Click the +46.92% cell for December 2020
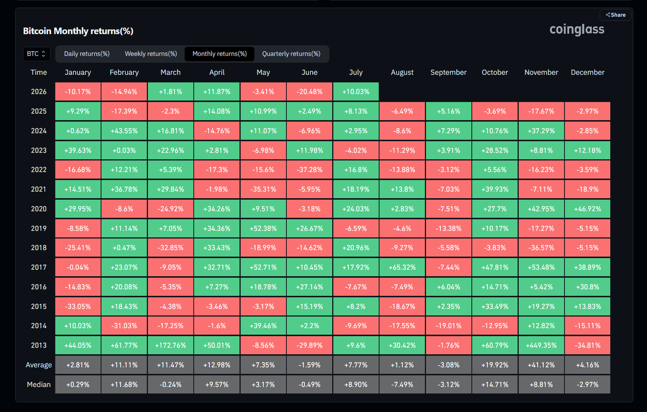647x412 pixels. click(x=588, y=209)
